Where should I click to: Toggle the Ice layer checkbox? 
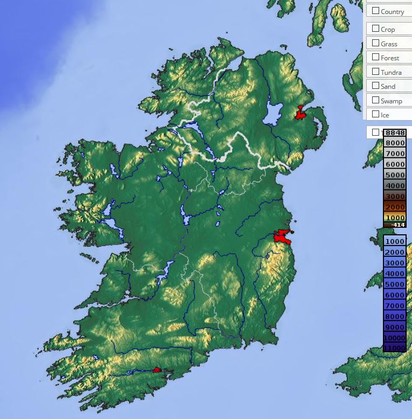375,114
